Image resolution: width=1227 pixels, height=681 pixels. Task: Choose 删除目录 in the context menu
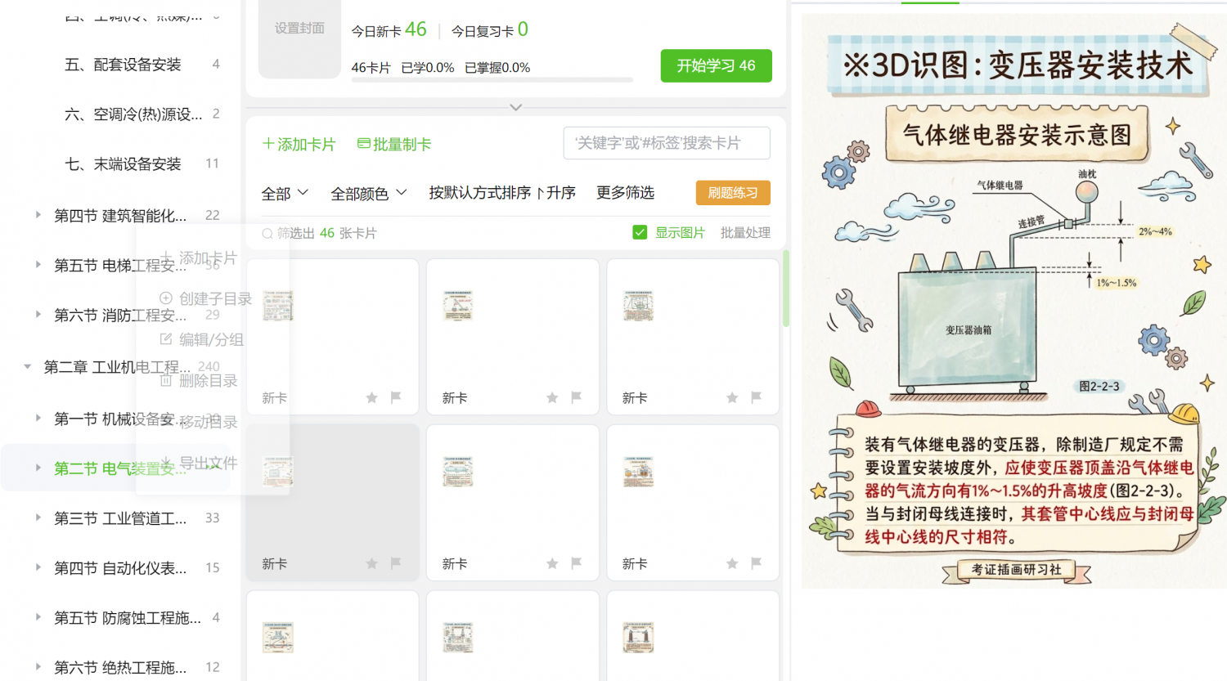tap(199, 380)
